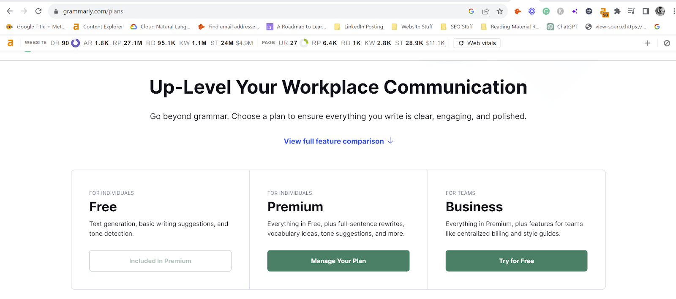This screenshot has width=676, height=299.
Task: Expand the Website Stuff bookmark folder
Action: (412, 27)
